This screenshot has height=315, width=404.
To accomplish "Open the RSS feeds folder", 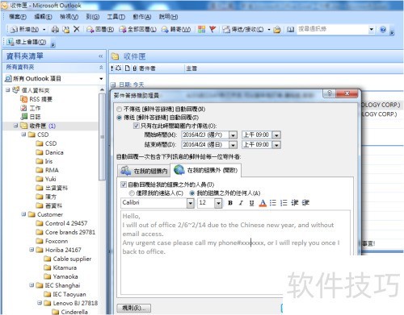I will coord(36,99).
